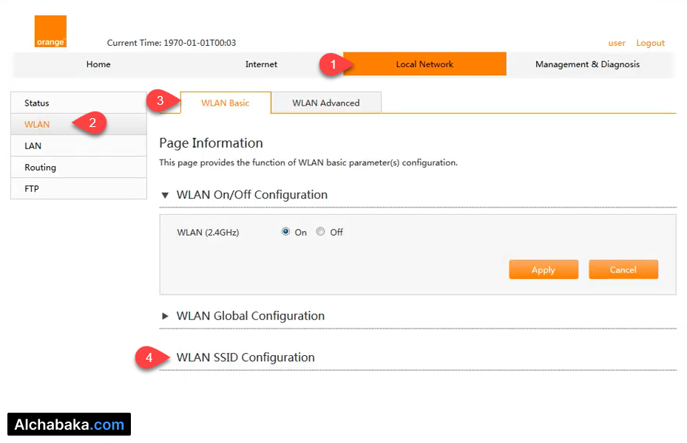Select the Local Network tab

point(424,64)
